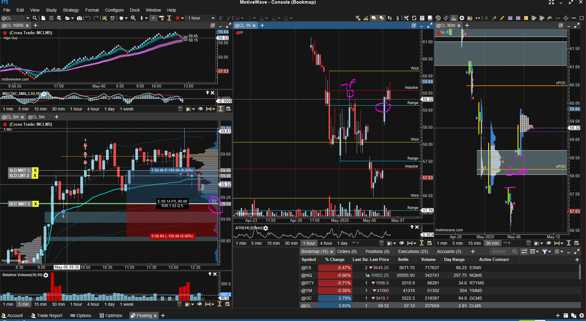The image size is (586, 321).
Task: Select the crosshair cursor tool
Action: (x=153, y=18)
